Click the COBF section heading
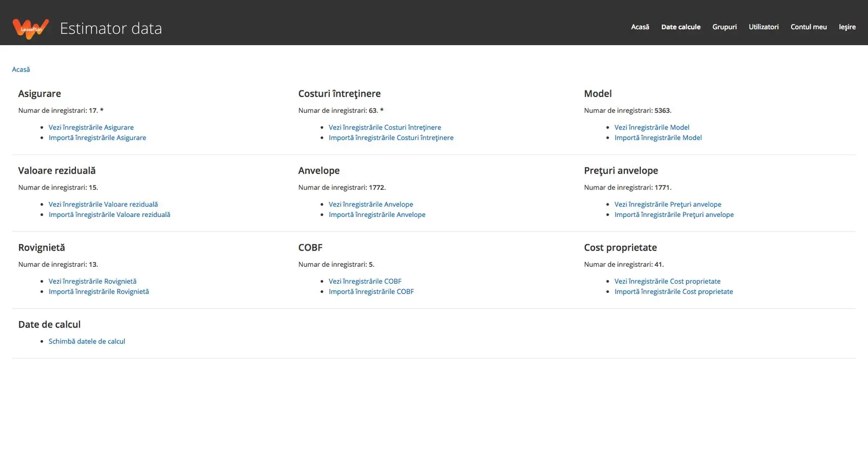 pos(310,248)
